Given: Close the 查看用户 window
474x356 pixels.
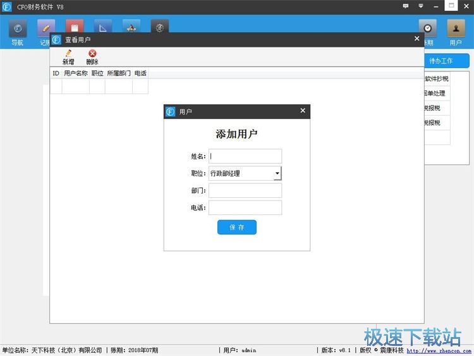Looking at the screenshot, I should tap(417, 39).
